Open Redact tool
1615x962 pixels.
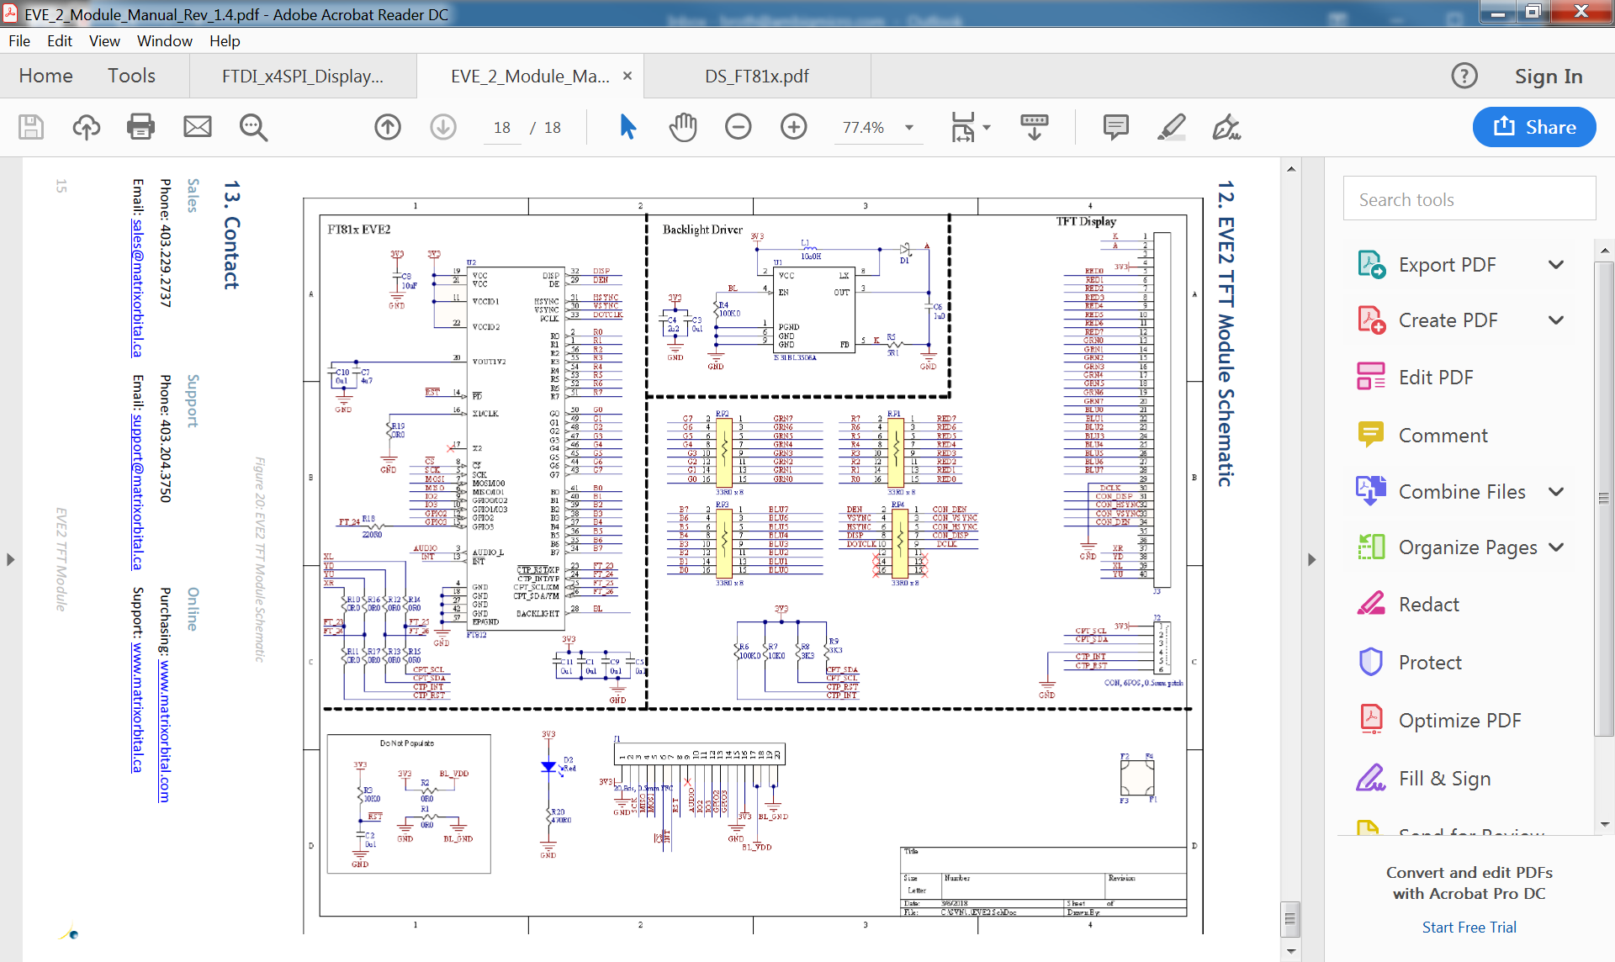coord(1428,605)
